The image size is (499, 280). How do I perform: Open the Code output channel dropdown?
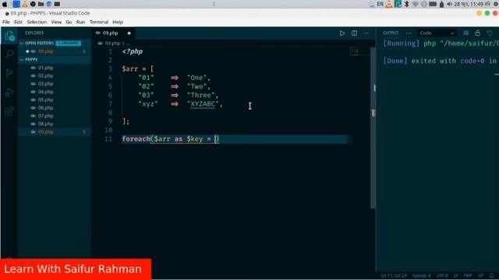click(x=437, y=33)
